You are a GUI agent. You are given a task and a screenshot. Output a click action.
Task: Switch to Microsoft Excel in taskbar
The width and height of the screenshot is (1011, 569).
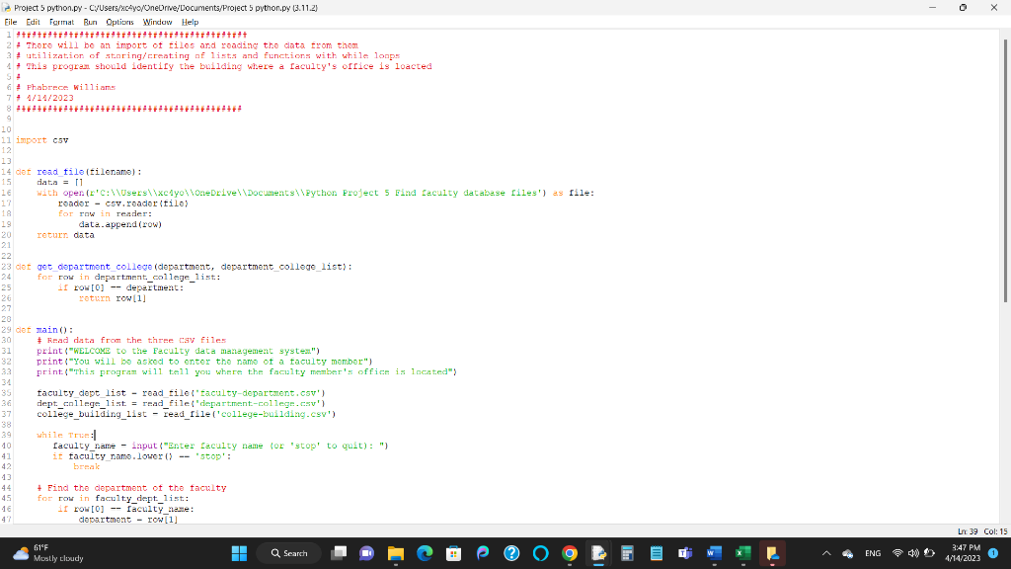pos(742,553)
